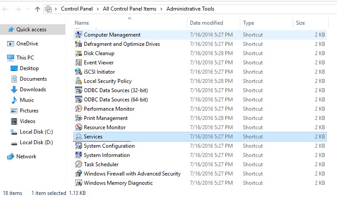
Task: Select the Local Security Policy name text
Action: point(108,81)
